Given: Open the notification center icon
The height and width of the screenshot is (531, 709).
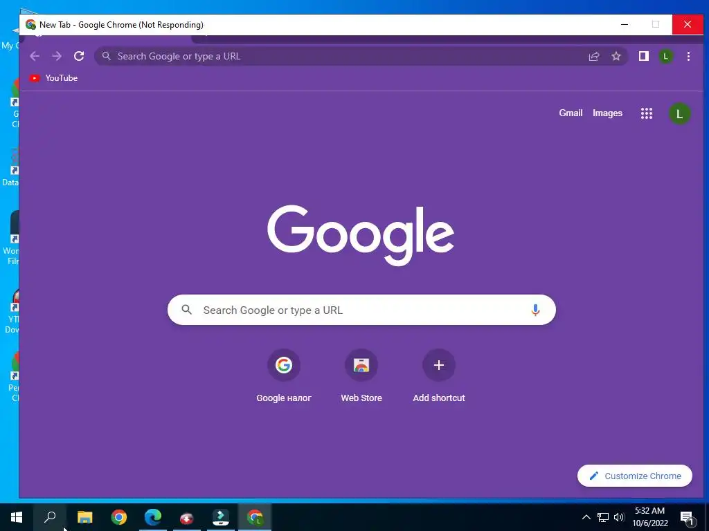Looking at the screenshot, I should tap(687, 517).
